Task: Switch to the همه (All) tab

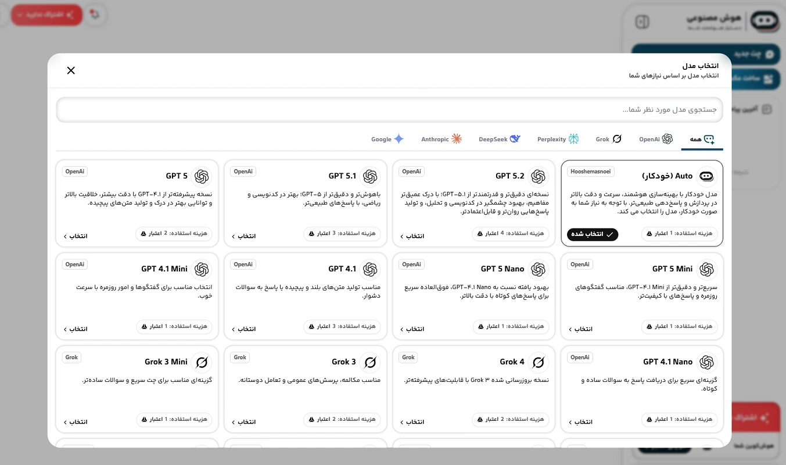Action: click(x=702, y=139)
